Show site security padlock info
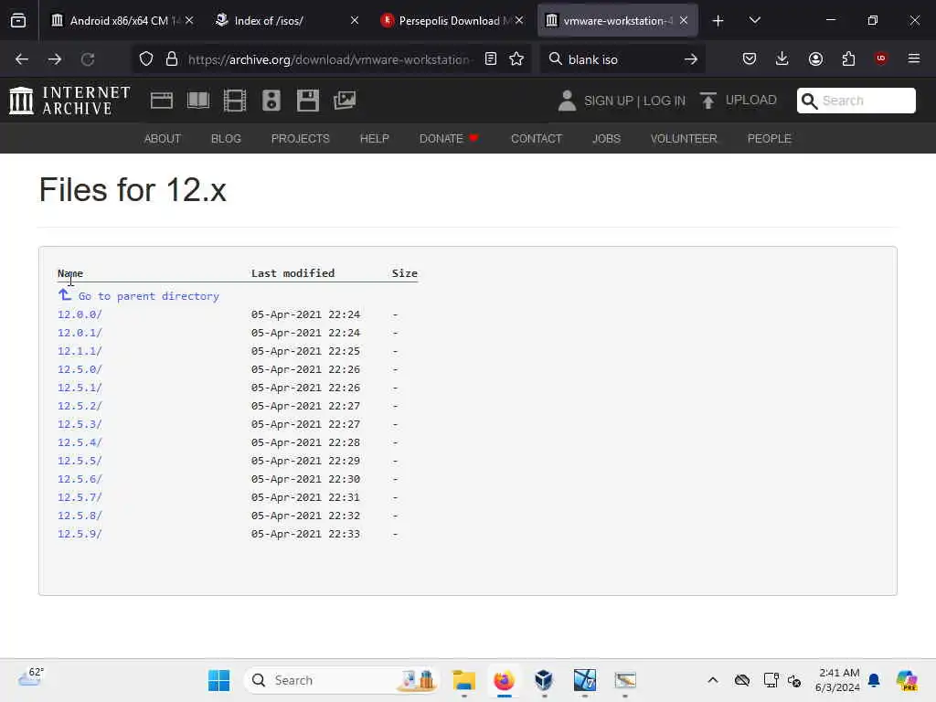 coord(172,59)
